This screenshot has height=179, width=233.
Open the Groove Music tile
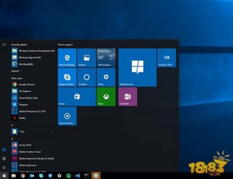coord(67,116)
